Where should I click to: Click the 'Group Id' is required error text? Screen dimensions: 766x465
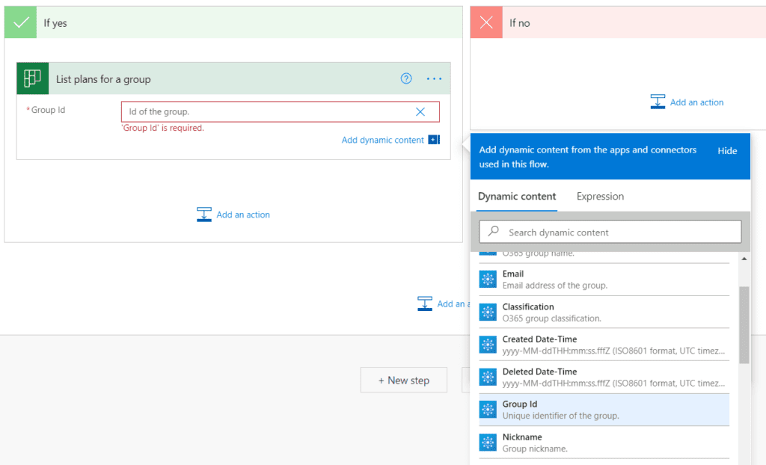(162, 128)
